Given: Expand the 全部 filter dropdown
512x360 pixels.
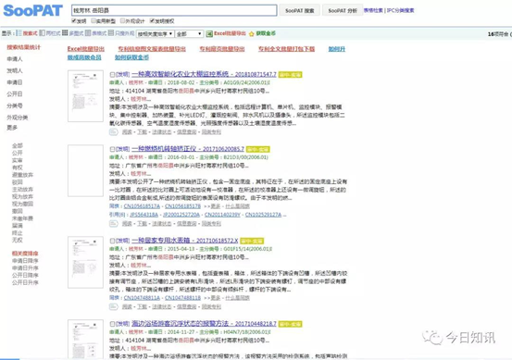Looking at the screenshot, I should point(190,33).
